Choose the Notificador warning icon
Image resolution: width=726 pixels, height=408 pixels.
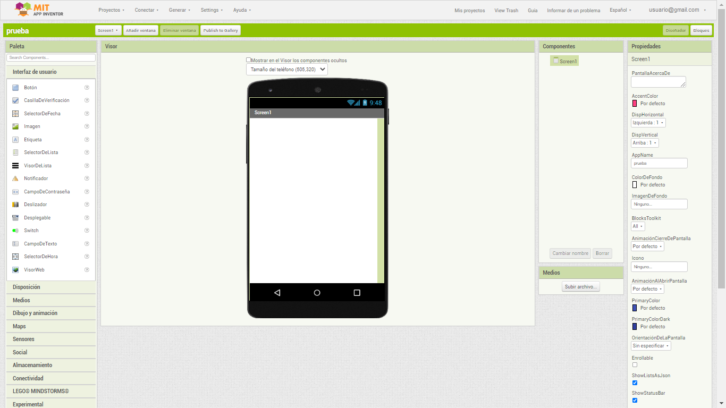(x=15, y=178)
